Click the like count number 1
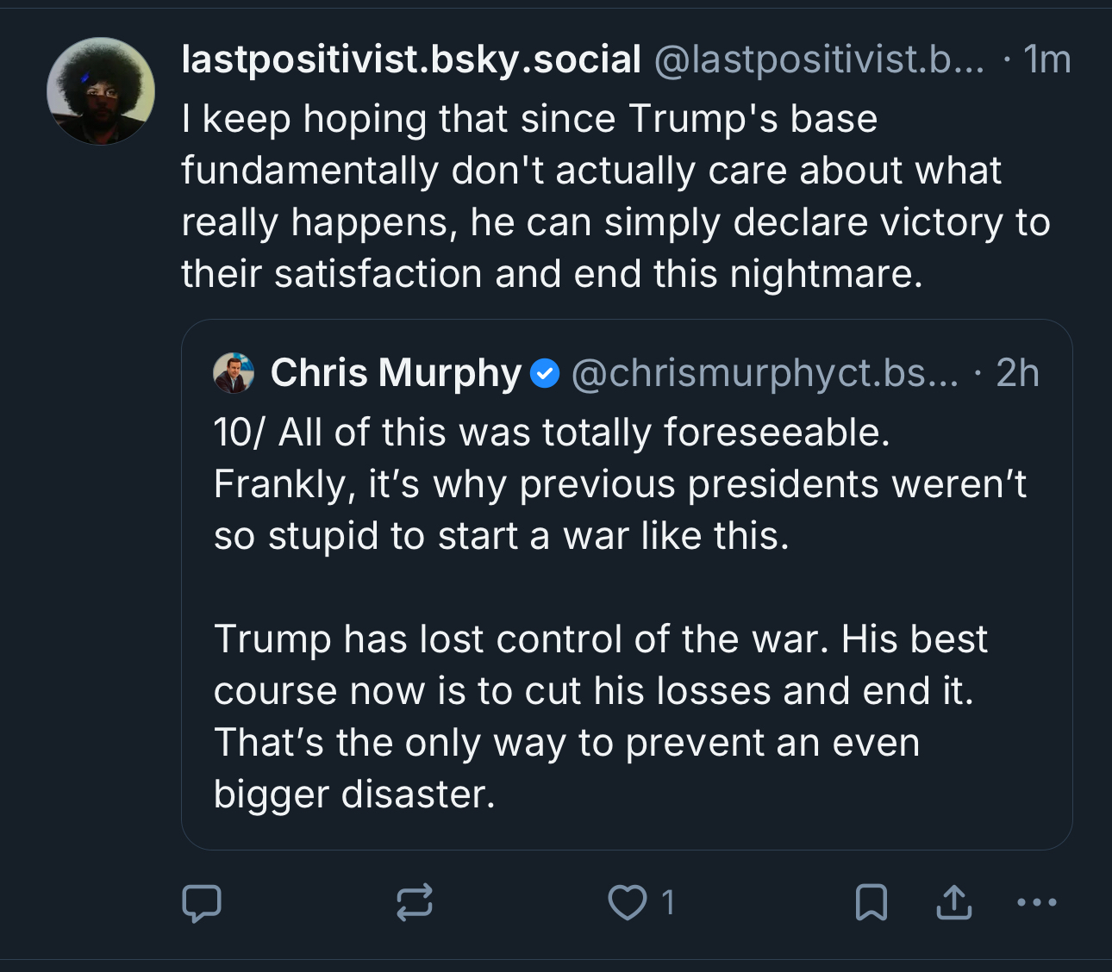Image resolution: width=1112 pixels, height=972 pixels. click(667, 903)
